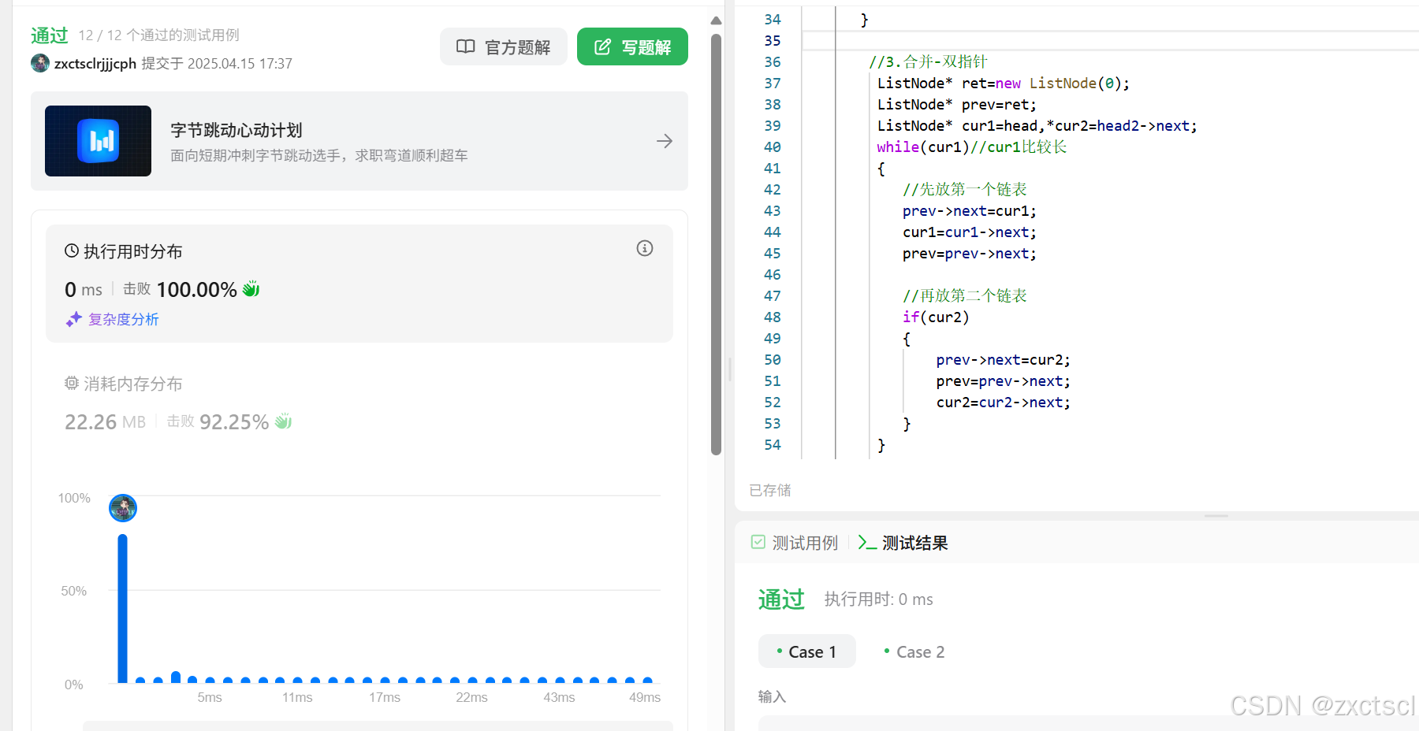
Task: Click avatar marker atop the runtime chart
Action: coord(123,508)
